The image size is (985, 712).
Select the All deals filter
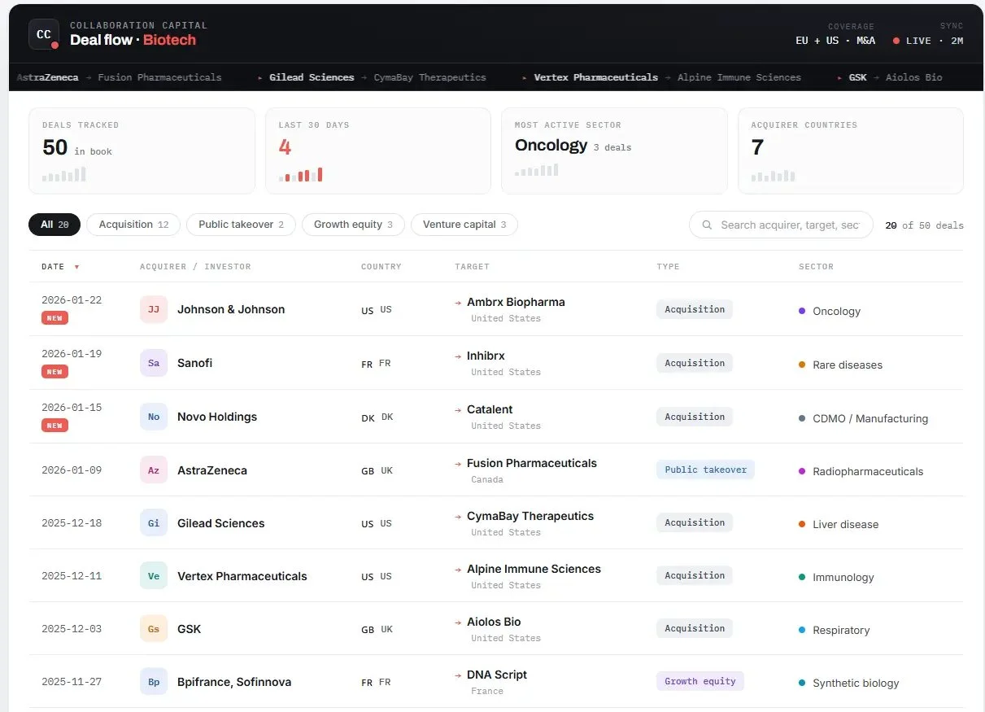54,225
